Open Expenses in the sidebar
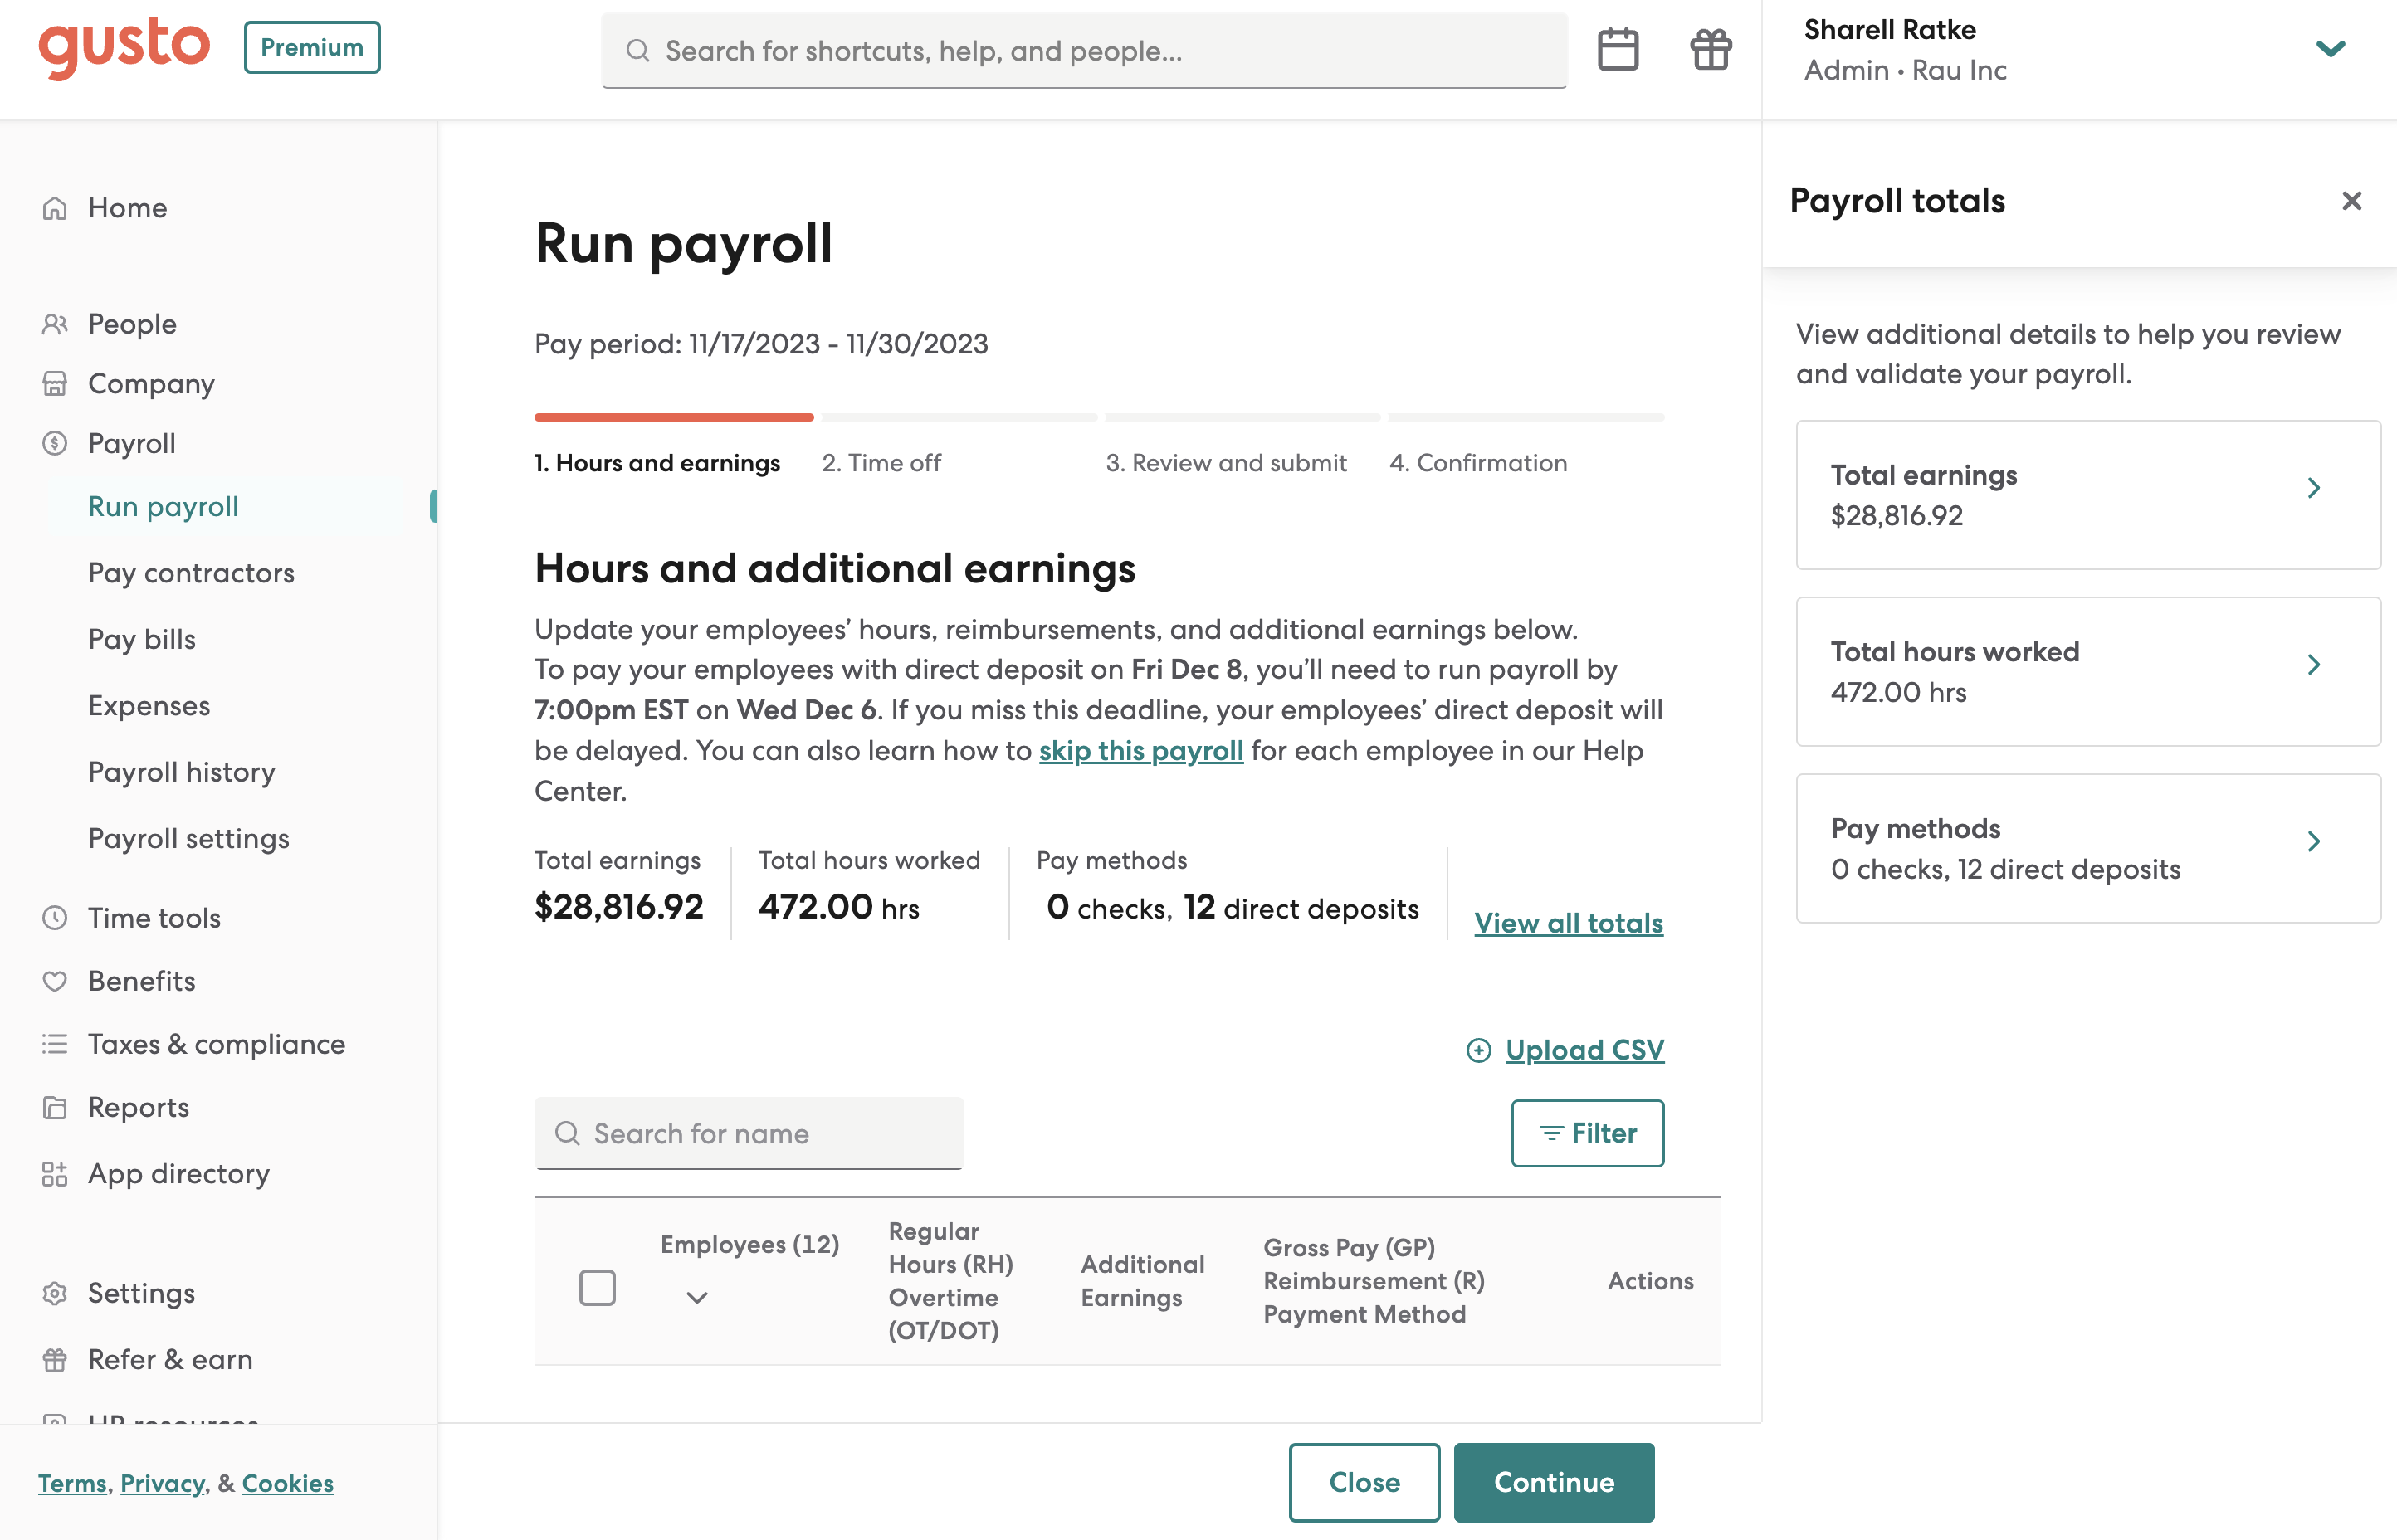 point(149,706)
